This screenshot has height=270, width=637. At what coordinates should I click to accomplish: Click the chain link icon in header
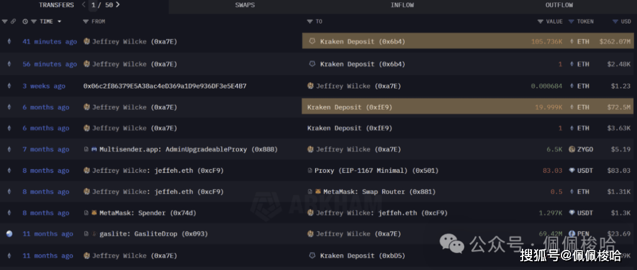click(14, 22)
